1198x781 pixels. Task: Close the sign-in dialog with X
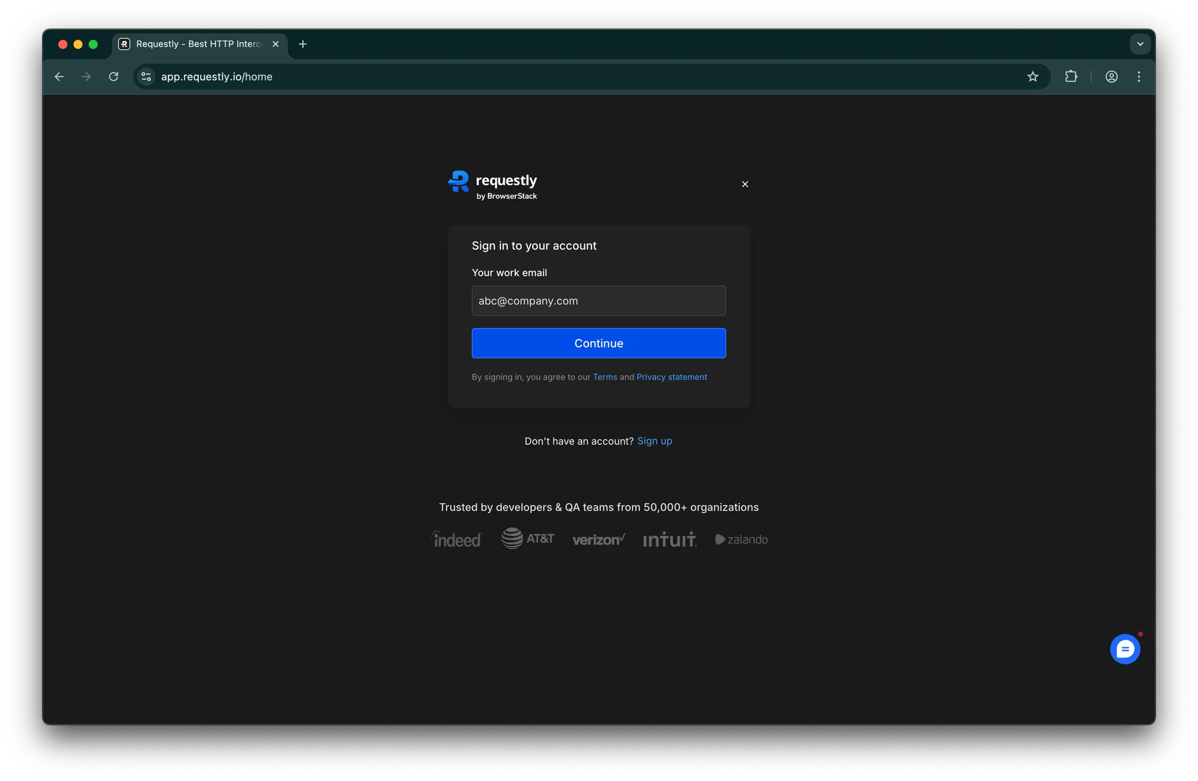(x=745, y=184)
